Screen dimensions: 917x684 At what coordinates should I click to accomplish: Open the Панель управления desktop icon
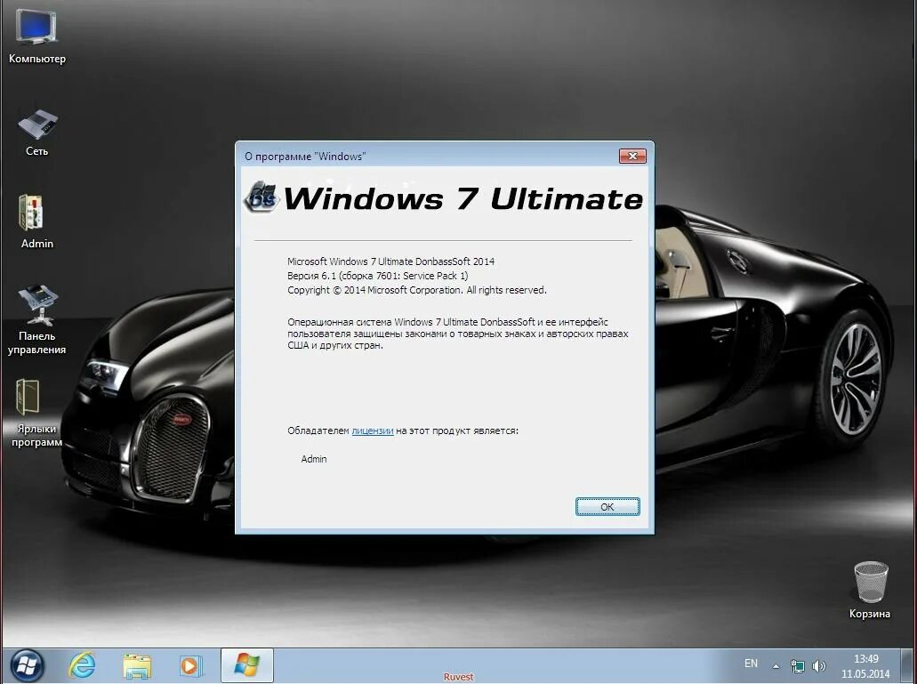[36, 319]
